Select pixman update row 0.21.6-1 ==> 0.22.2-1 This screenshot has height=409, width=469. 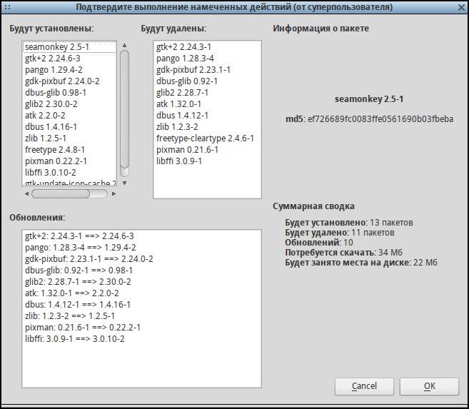[141, 328]
